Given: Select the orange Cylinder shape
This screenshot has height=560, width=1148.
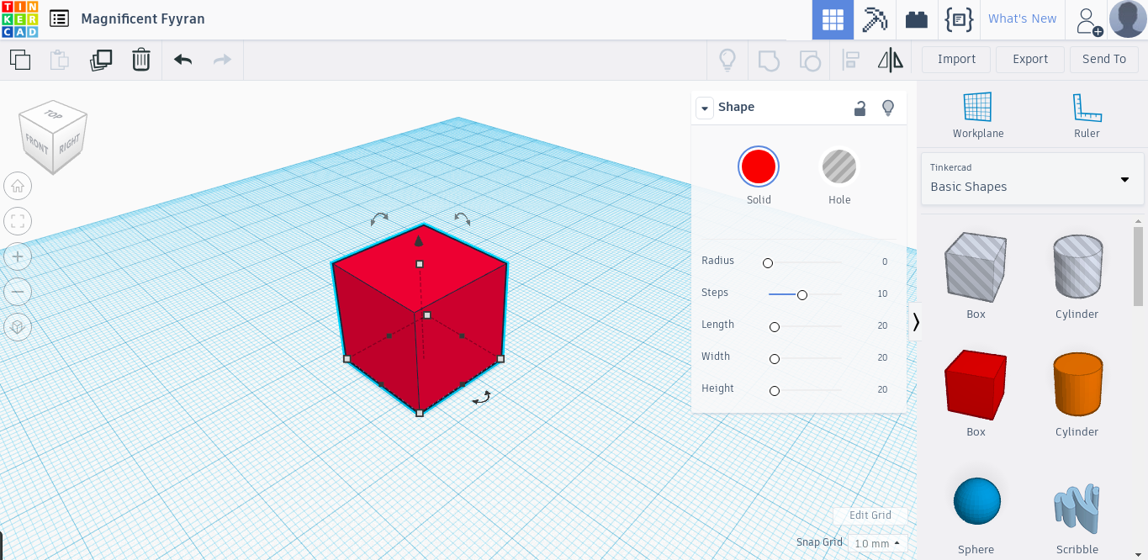Looking at the screenshot, I should click(x=1077, y=383).
